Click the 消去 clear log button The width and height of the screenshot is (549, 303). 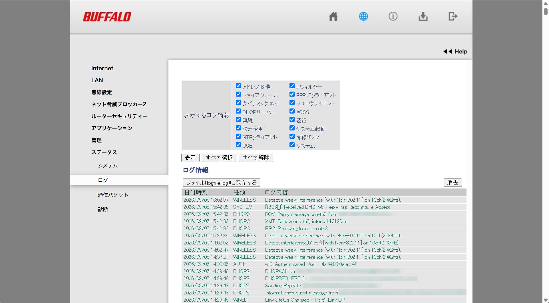tap(453, 182)
